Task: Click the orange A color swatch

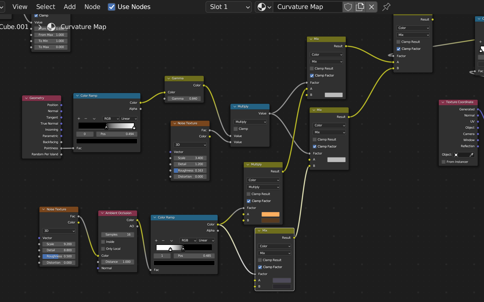Action: point(270,214)
